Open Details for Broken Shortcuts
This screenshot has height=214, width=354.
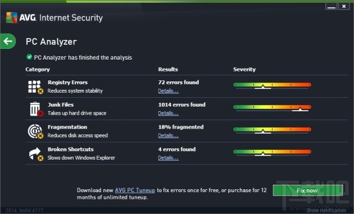pos(168,158)
